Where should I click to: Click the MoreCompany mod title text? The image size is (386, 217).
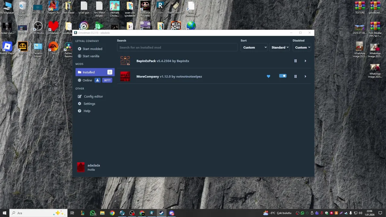point(147,77)
